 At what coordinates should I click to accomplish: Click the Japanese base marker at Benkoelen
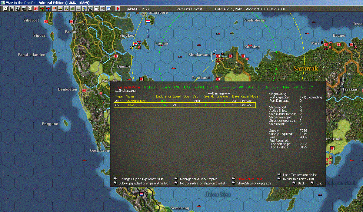point(84,91)
